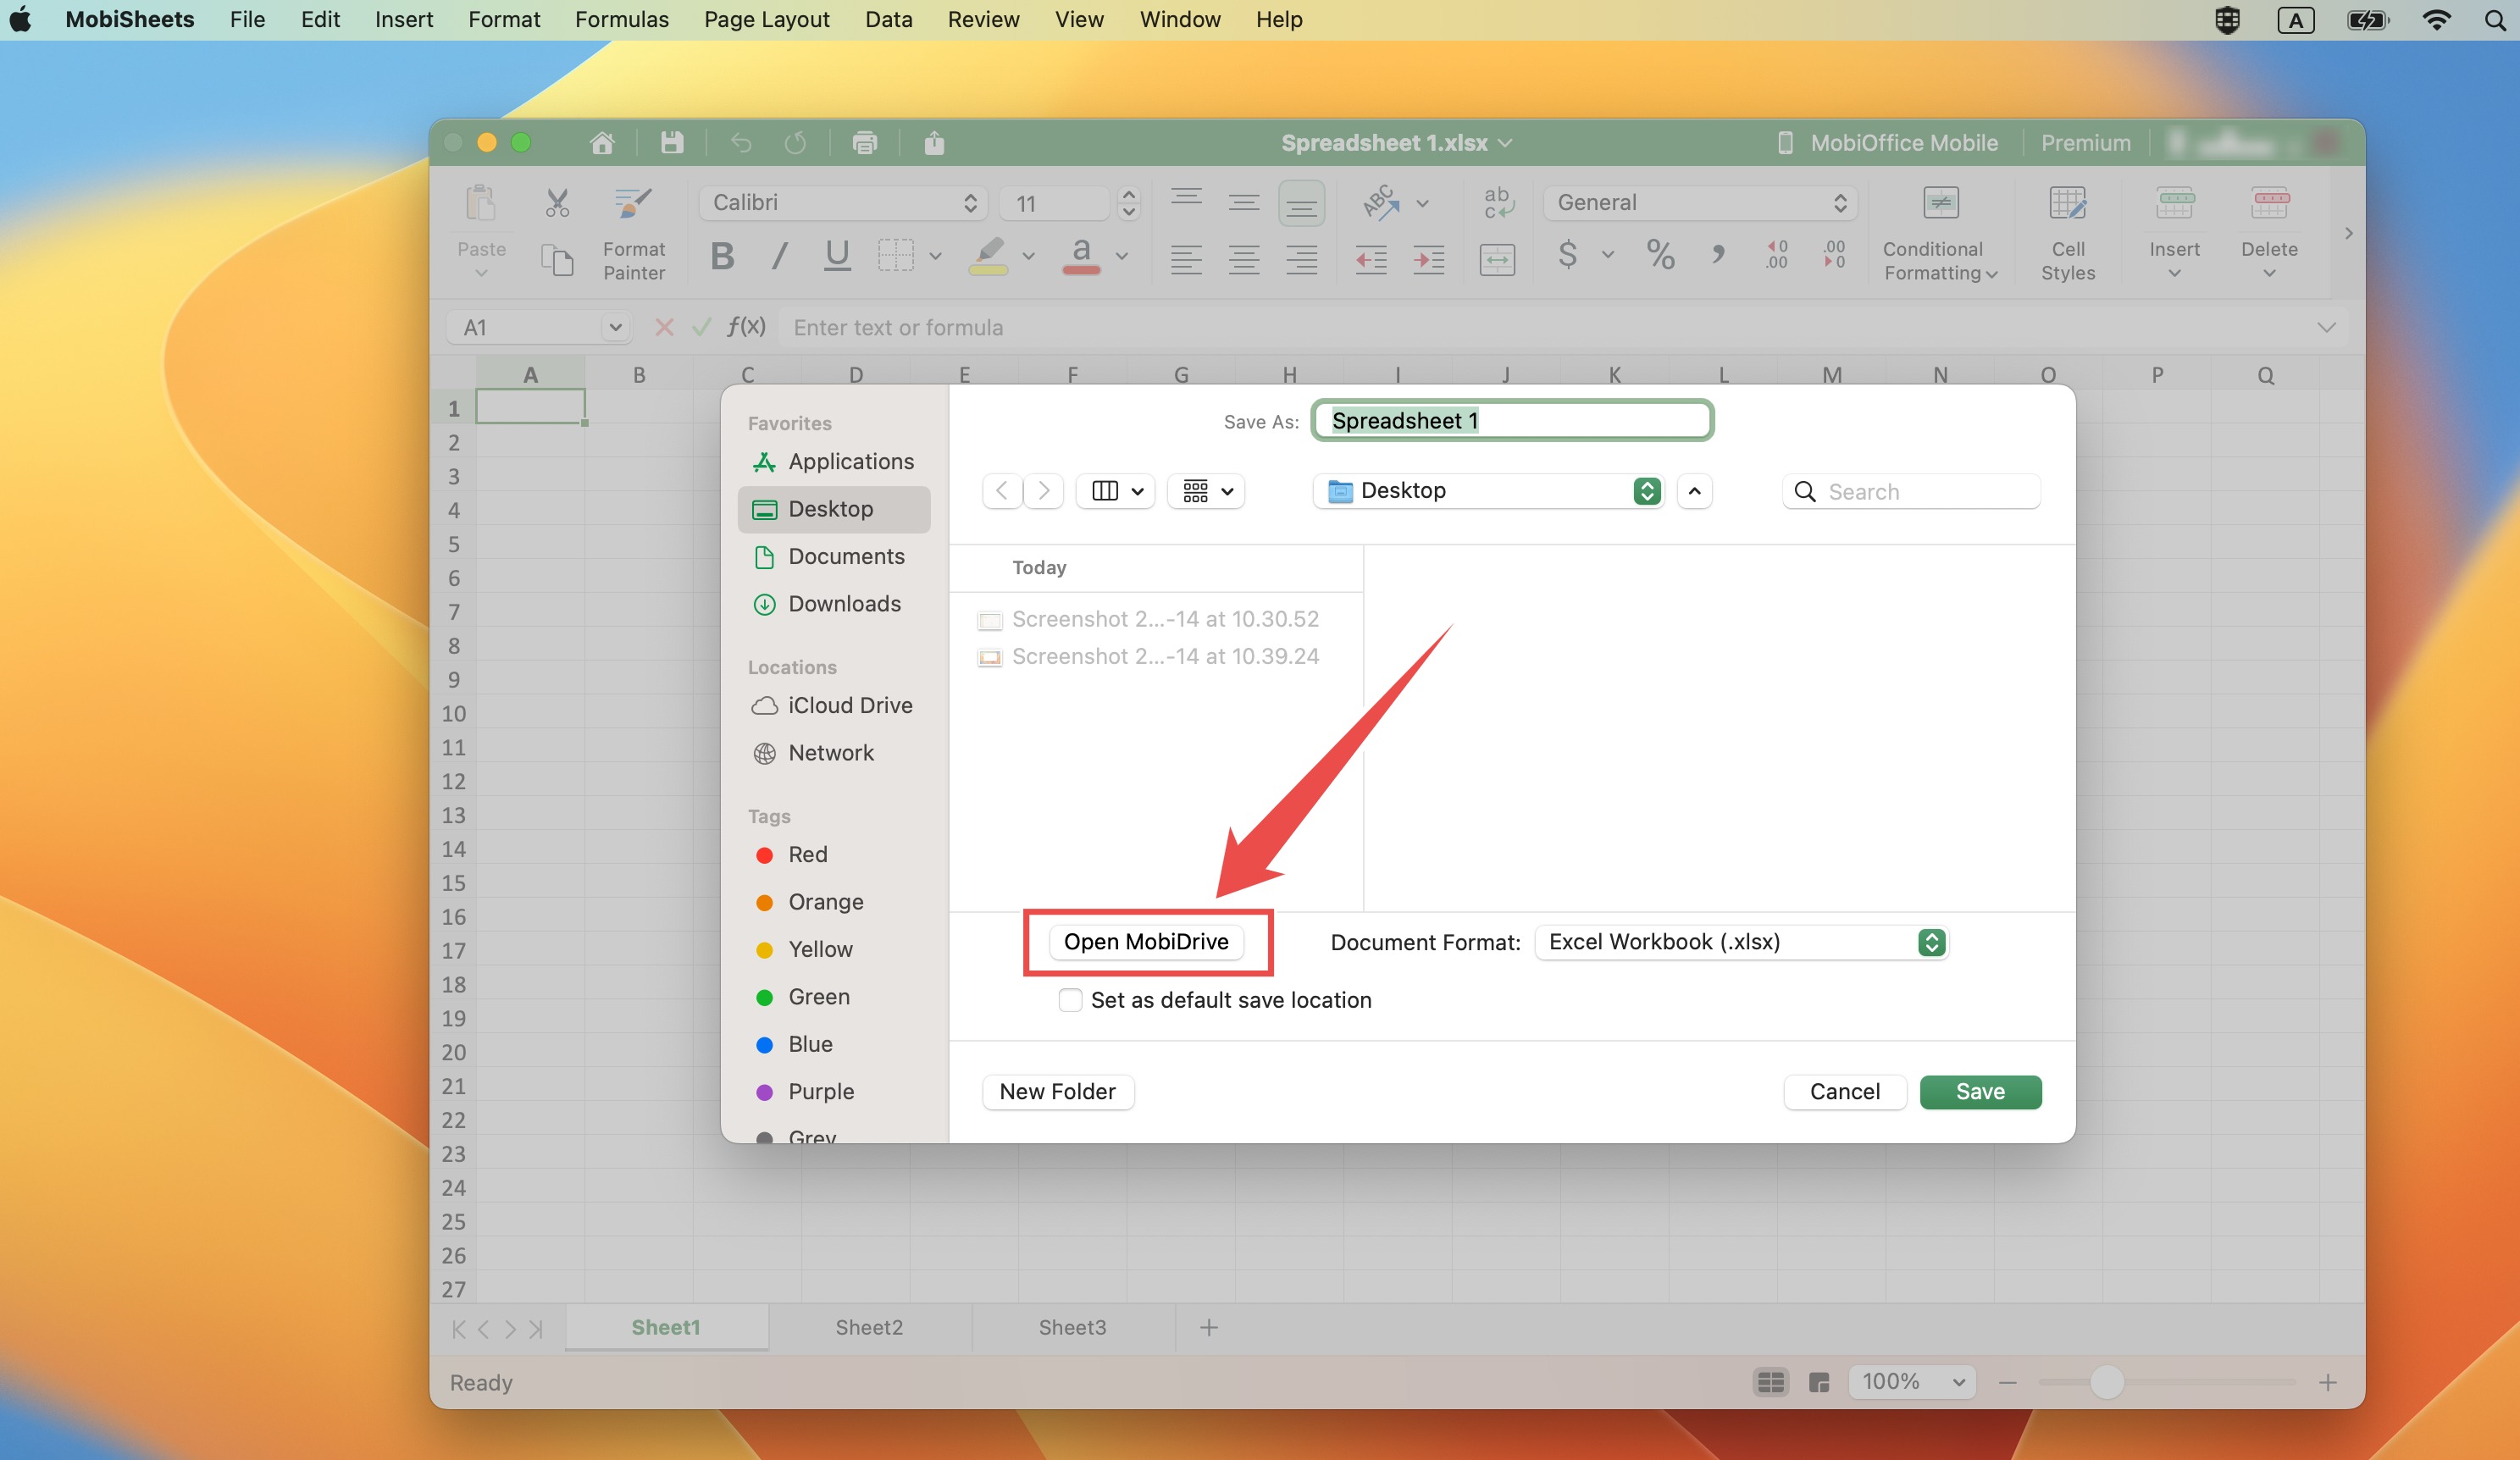Click the zoom slider knob
Viewport: 2520px width, 1460px height.
point(2106,1382)
